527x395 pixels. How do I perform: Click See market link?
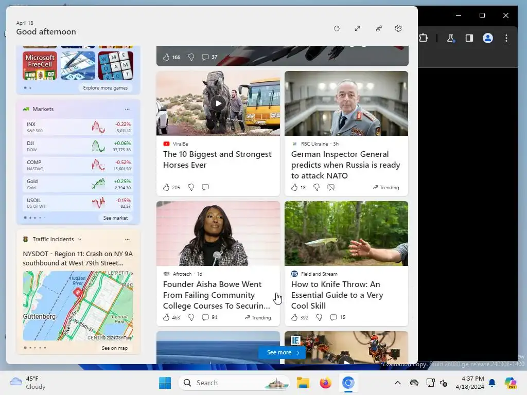pos(115,218)
